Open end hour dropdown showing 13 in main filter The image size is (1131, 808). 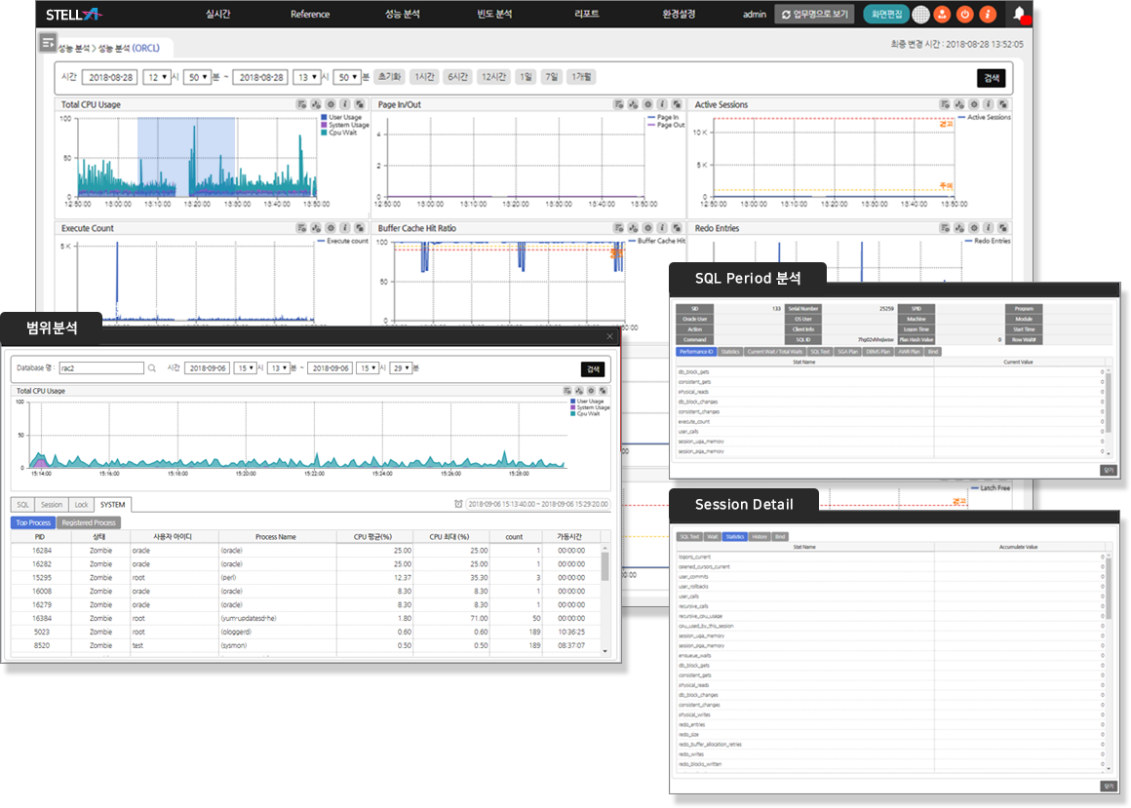click(306, 77)
